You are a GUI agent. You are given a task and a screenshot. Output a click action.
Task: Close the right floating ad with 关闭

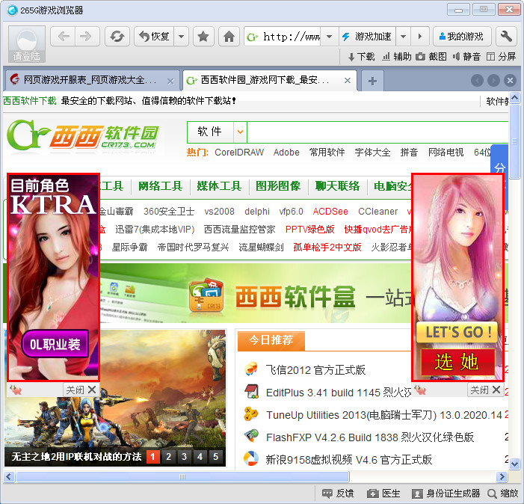(x=485, y=390)
